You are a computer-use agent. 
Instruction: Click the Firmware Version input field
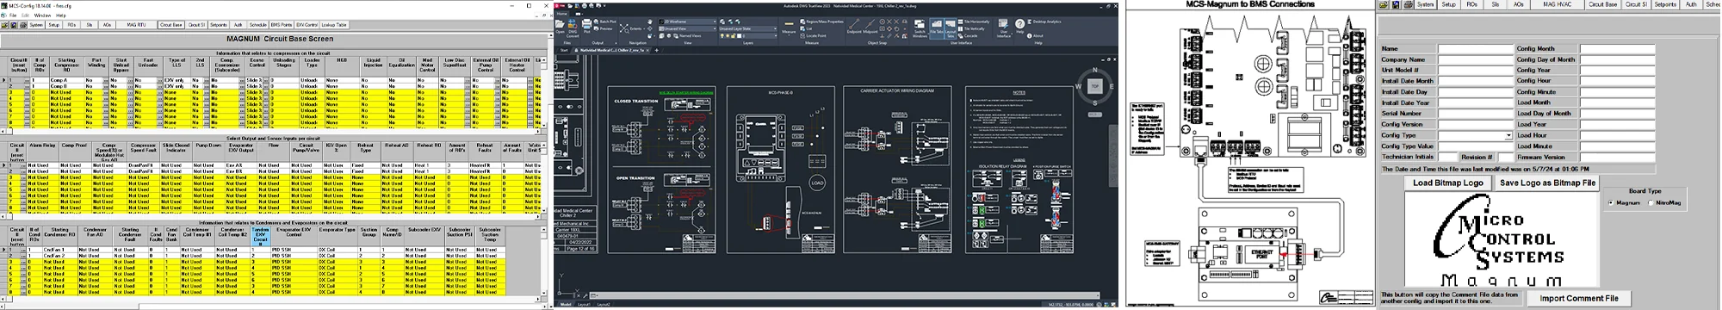coord(1617,157)
